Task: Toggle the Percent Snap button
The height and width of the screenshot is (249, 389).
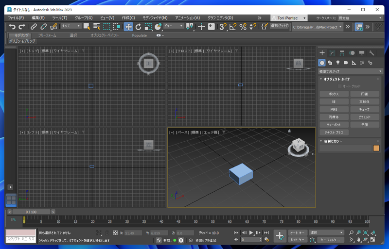Action: (243, 27)
